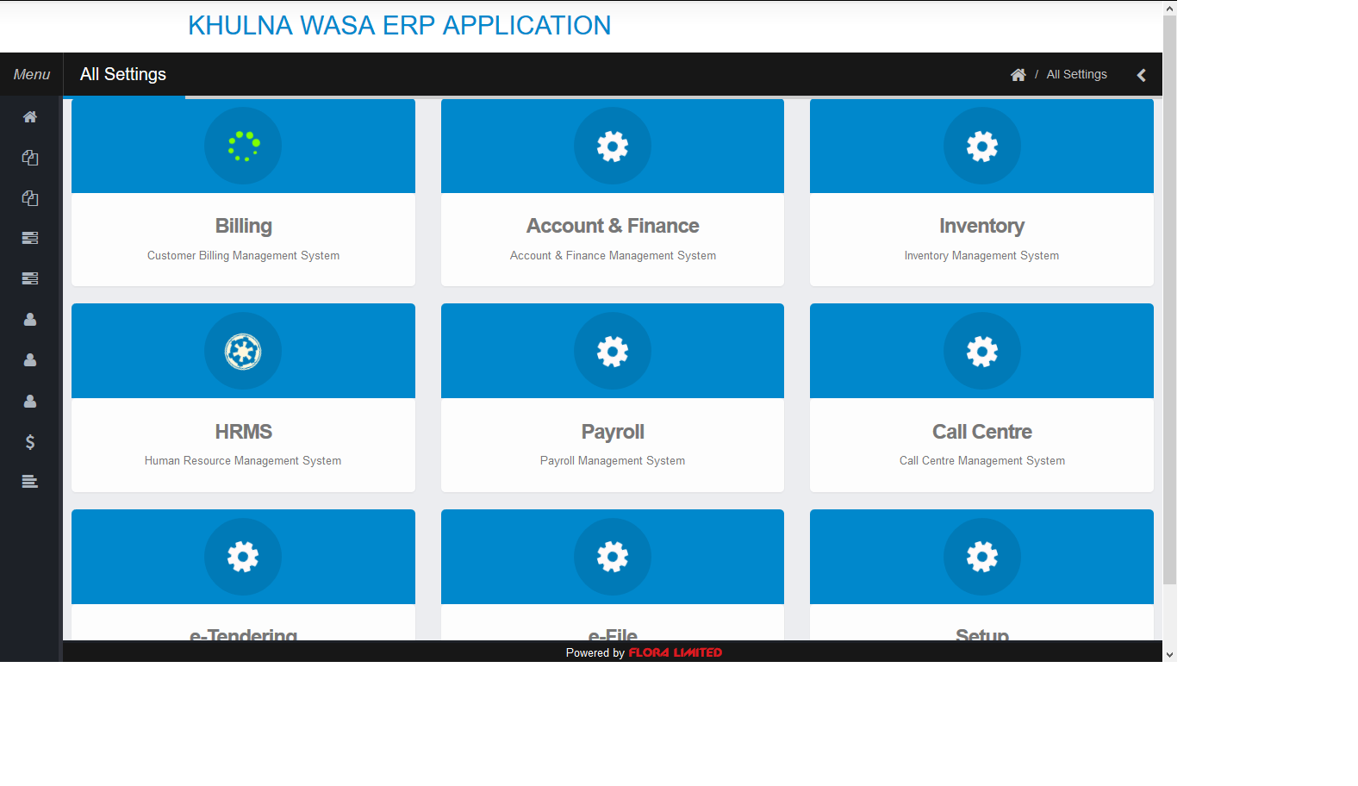Click the Account & Finance gear icon
1358x786 pixels.
pos(613,147)
